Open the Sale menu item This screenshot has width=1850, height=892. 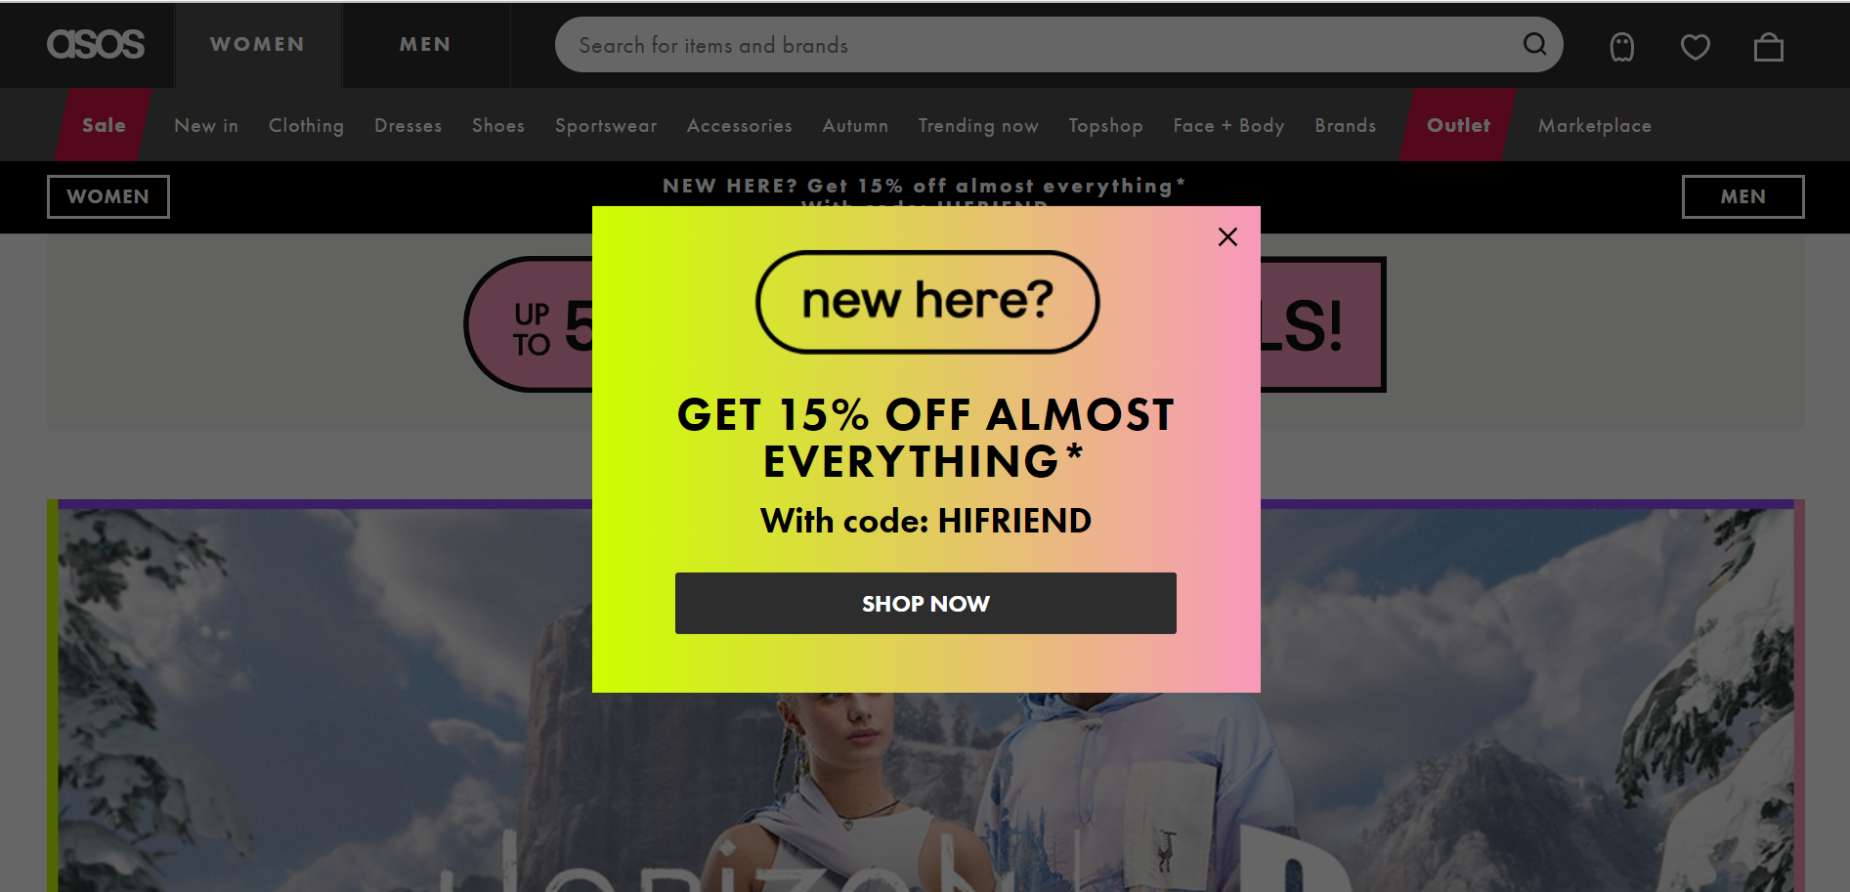104,125
